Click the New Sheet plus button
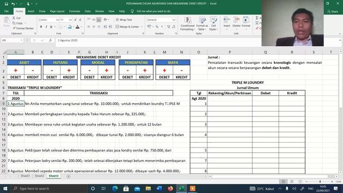This screenshot has height=193, width=343. pos(68,176)
